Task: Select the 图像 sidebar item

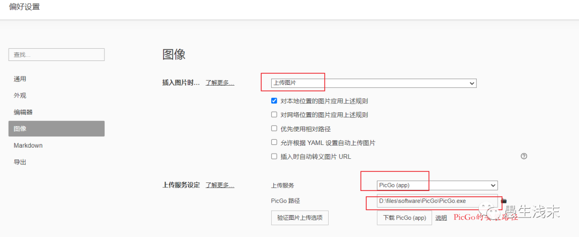Action: 56,128
